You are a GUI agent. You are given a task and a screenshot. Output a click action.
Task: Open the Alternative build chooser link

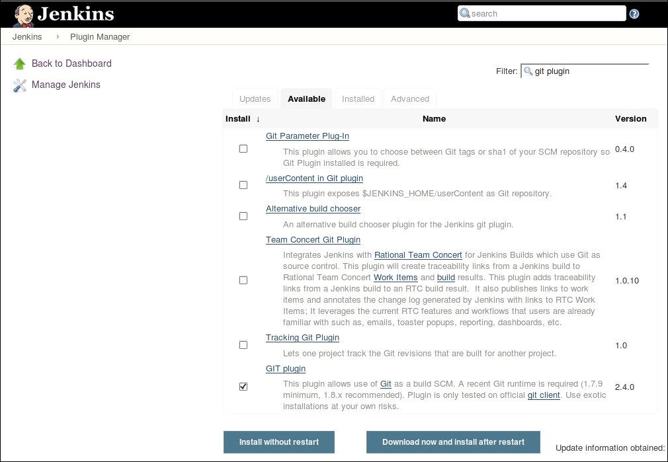[x=313, y=209]
